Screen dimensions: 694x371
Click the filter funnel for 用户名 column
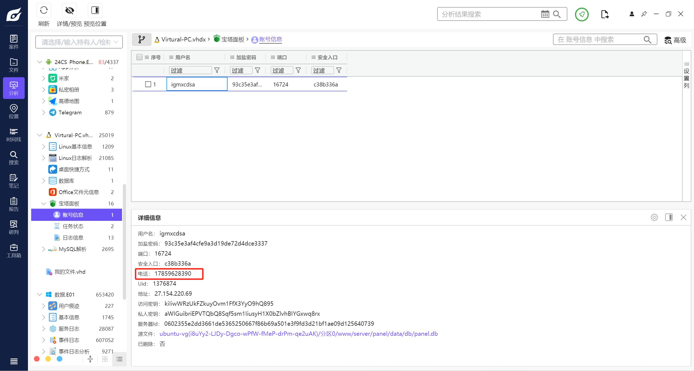tap(217, 70)
